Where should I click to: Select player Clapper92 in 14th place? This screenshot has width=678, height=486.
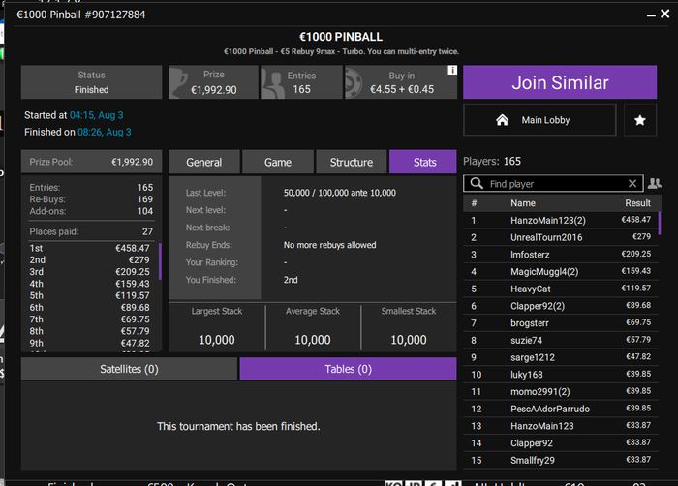tap(561, 443)
